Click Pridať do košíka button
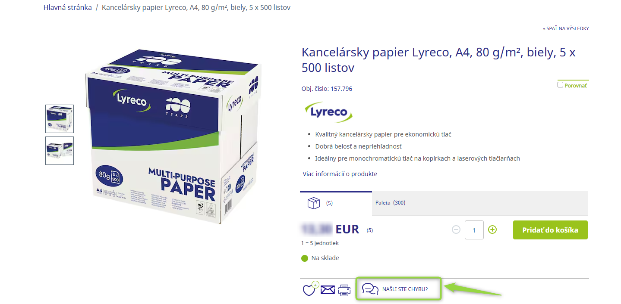Image resolution: width=621 pixels, height=304 pixels. click(x=550, y=230)
